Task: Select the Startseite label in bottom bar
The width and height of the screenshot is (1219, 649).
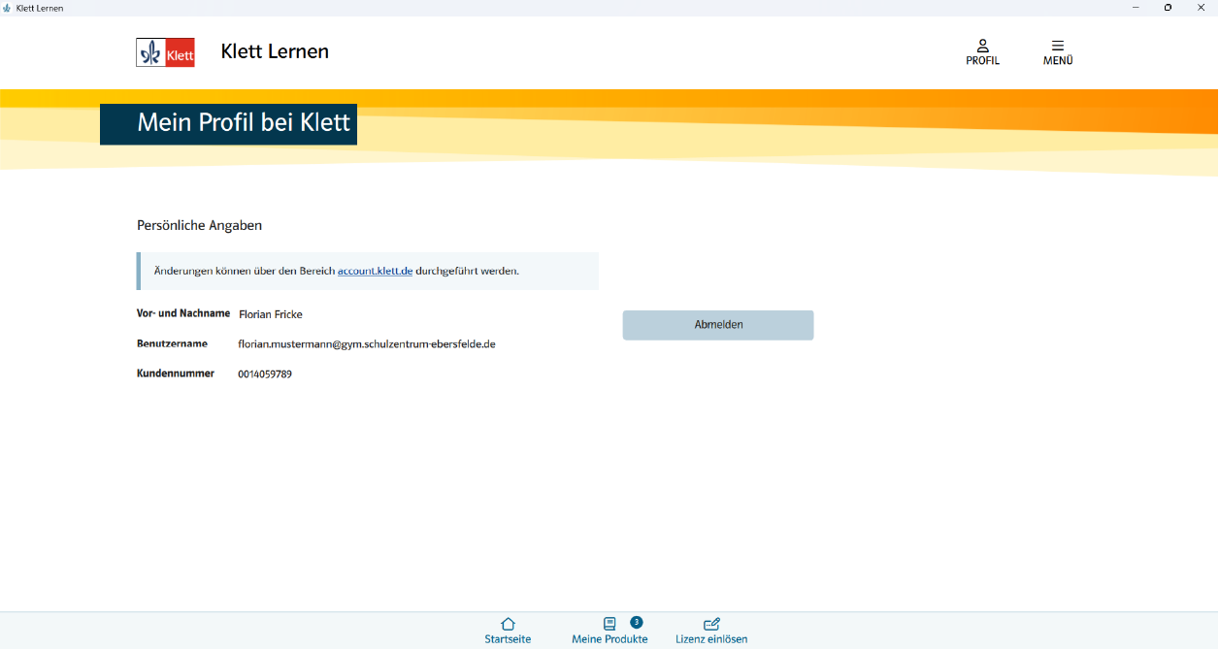Action: (x=508, y=639)
